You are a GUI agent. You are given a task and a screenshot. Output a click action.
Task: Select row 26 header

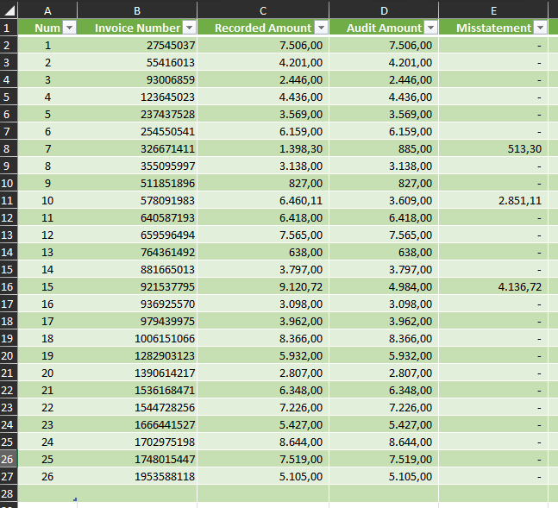(9, 459)
